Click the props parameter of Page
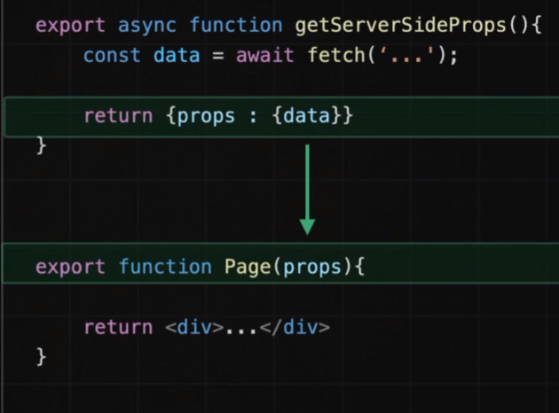The image size is (559, 413). point(312,268)
